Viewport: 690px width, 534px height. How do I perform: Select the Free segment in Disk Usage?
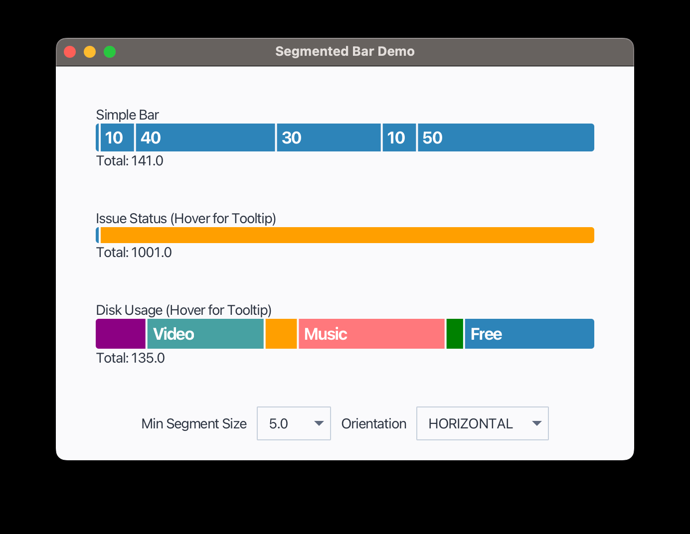pos(529,334)
